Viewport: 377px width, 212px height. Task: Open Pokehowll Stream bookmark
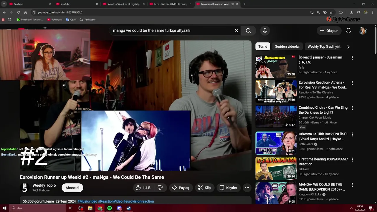click(30, 20)
